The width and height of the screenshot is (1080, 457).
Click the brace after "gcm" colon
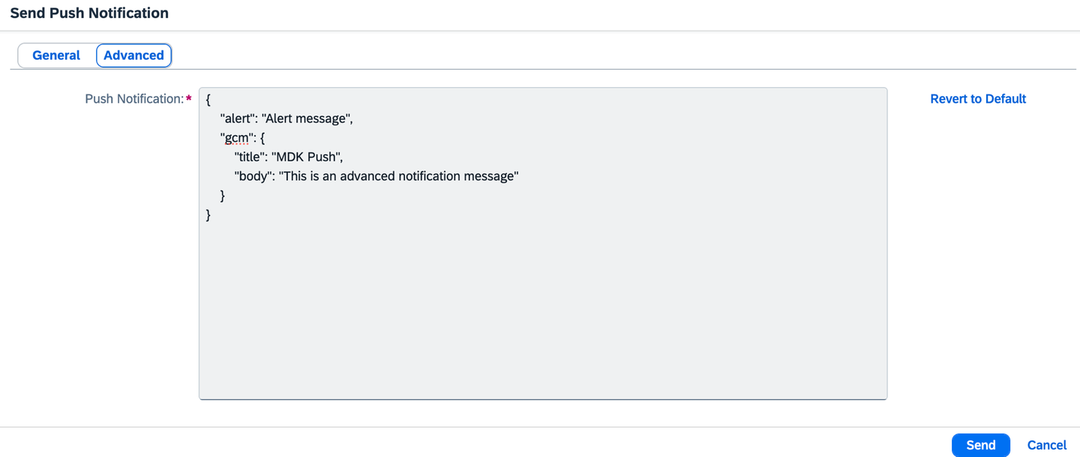point(262,138)
